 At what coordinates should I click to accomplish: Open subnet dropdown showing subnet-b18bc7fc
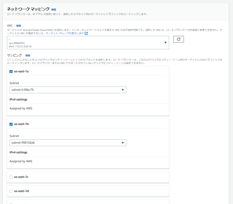tap(68, 90)
